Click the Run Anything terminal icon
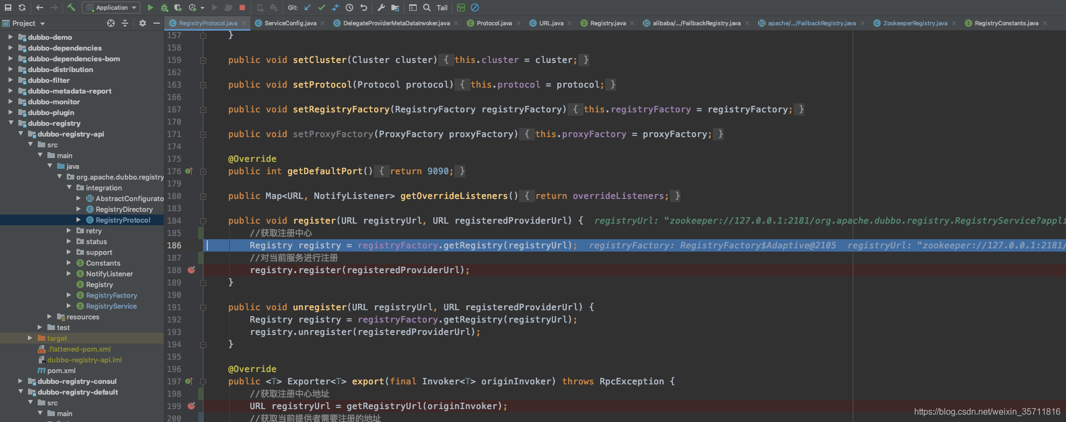The width and height of the screenshot is (1066, 422). 413,8
